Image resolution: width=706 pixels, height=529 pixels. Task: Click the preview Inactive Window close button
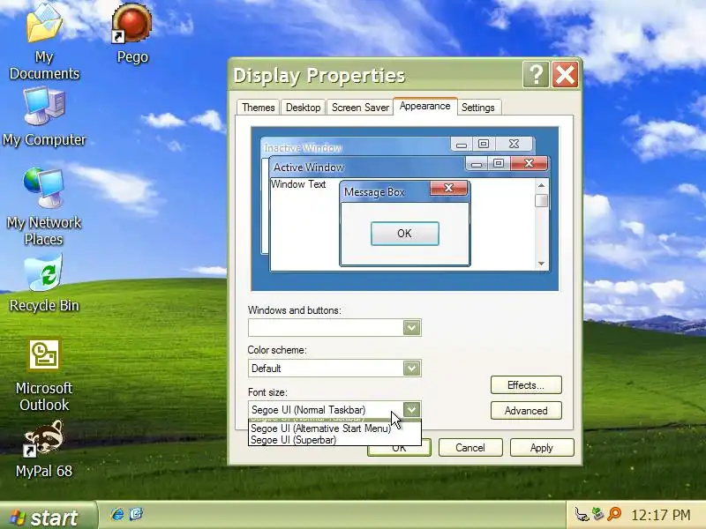coord(514,144)
